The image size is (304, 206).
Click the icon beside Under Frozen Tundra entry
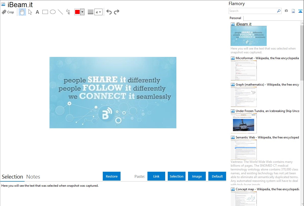coord(233,111)
